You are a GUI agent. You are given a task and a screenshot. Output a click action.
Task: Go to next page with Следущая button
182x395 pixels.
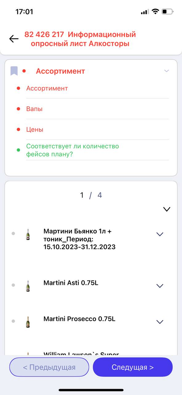(x=133, y=367)
